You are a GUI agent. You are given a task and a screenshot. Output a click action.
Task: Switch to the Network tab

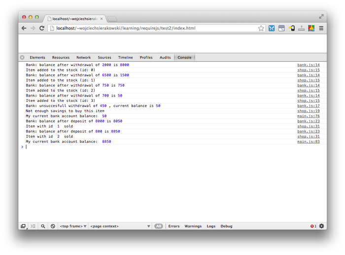click(83, 58)
